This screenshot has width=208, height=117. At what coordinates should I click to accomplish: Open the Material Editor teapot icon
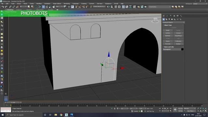point(134,7)
